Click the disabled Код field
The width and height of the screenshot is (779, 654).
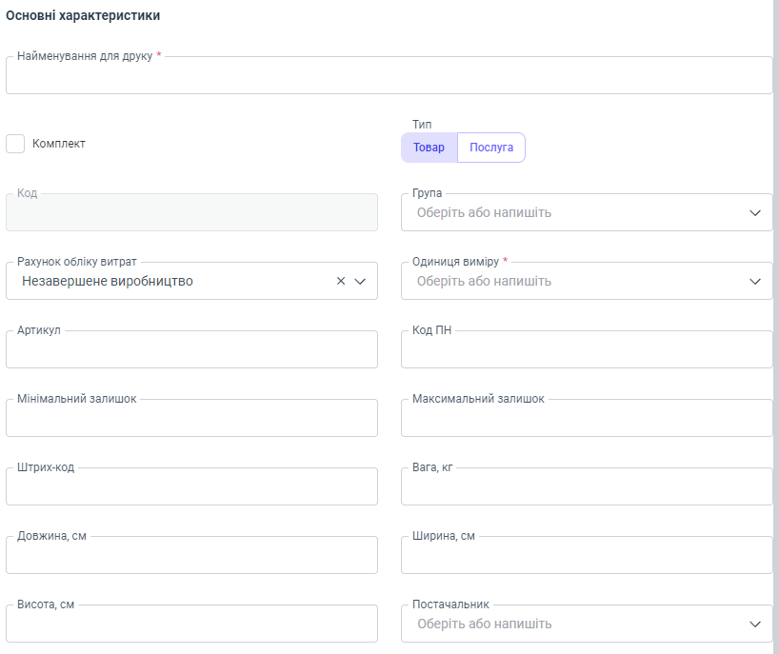191,213
